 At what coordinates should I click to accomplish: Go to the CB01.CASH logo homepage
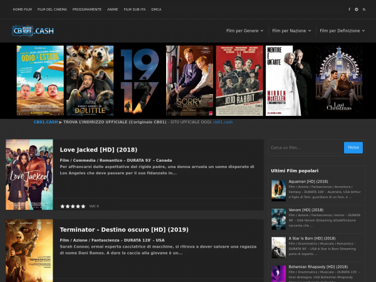[33, 31]
